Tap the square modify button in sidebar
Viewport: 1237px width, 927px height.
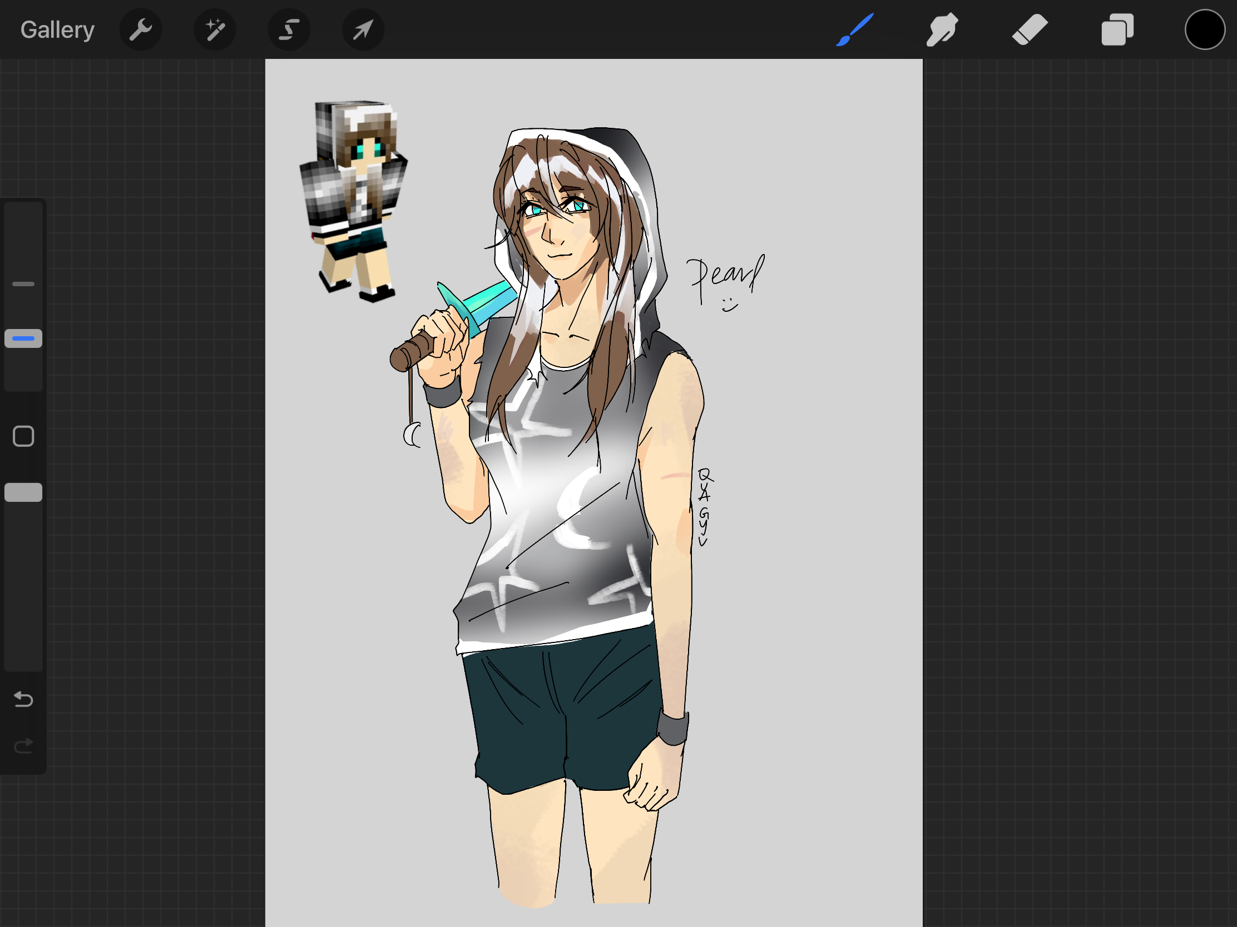(x=23, y=436)
